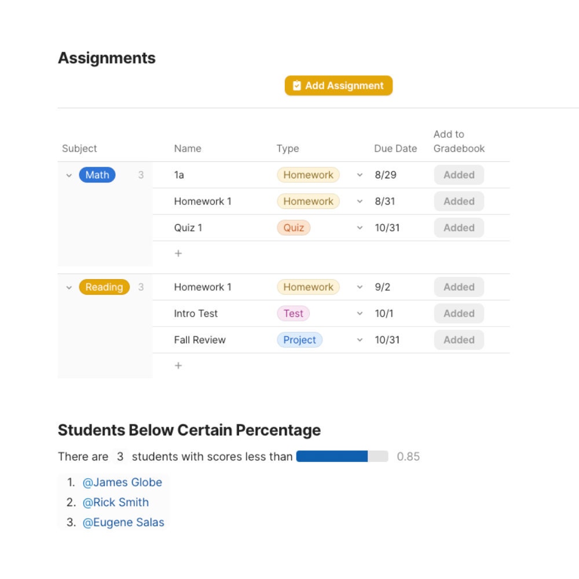Click the calendar icon on Add Assignment
The image size is (579, 579).
click(296, 85)
